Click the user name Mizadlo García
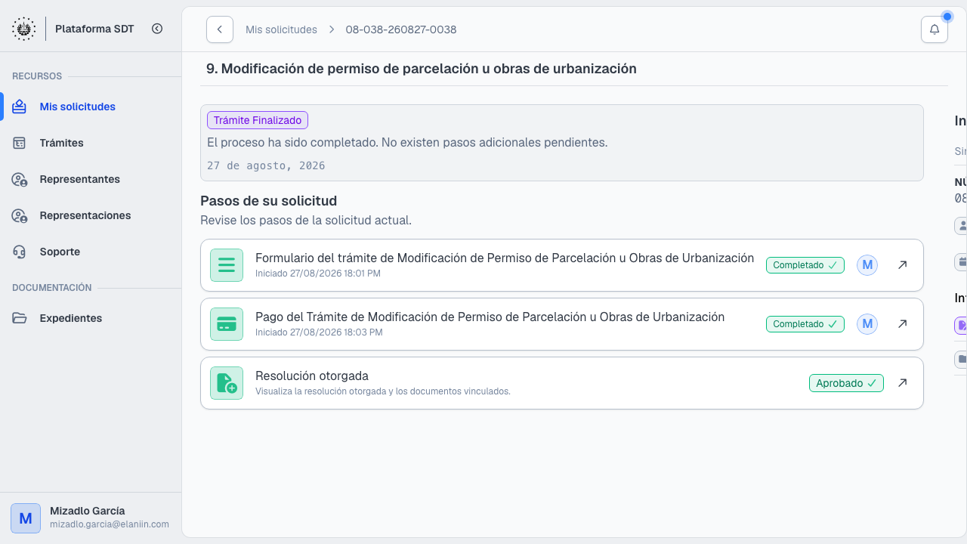The width and height of the screenshot is (967, 544). coord(88,511)
